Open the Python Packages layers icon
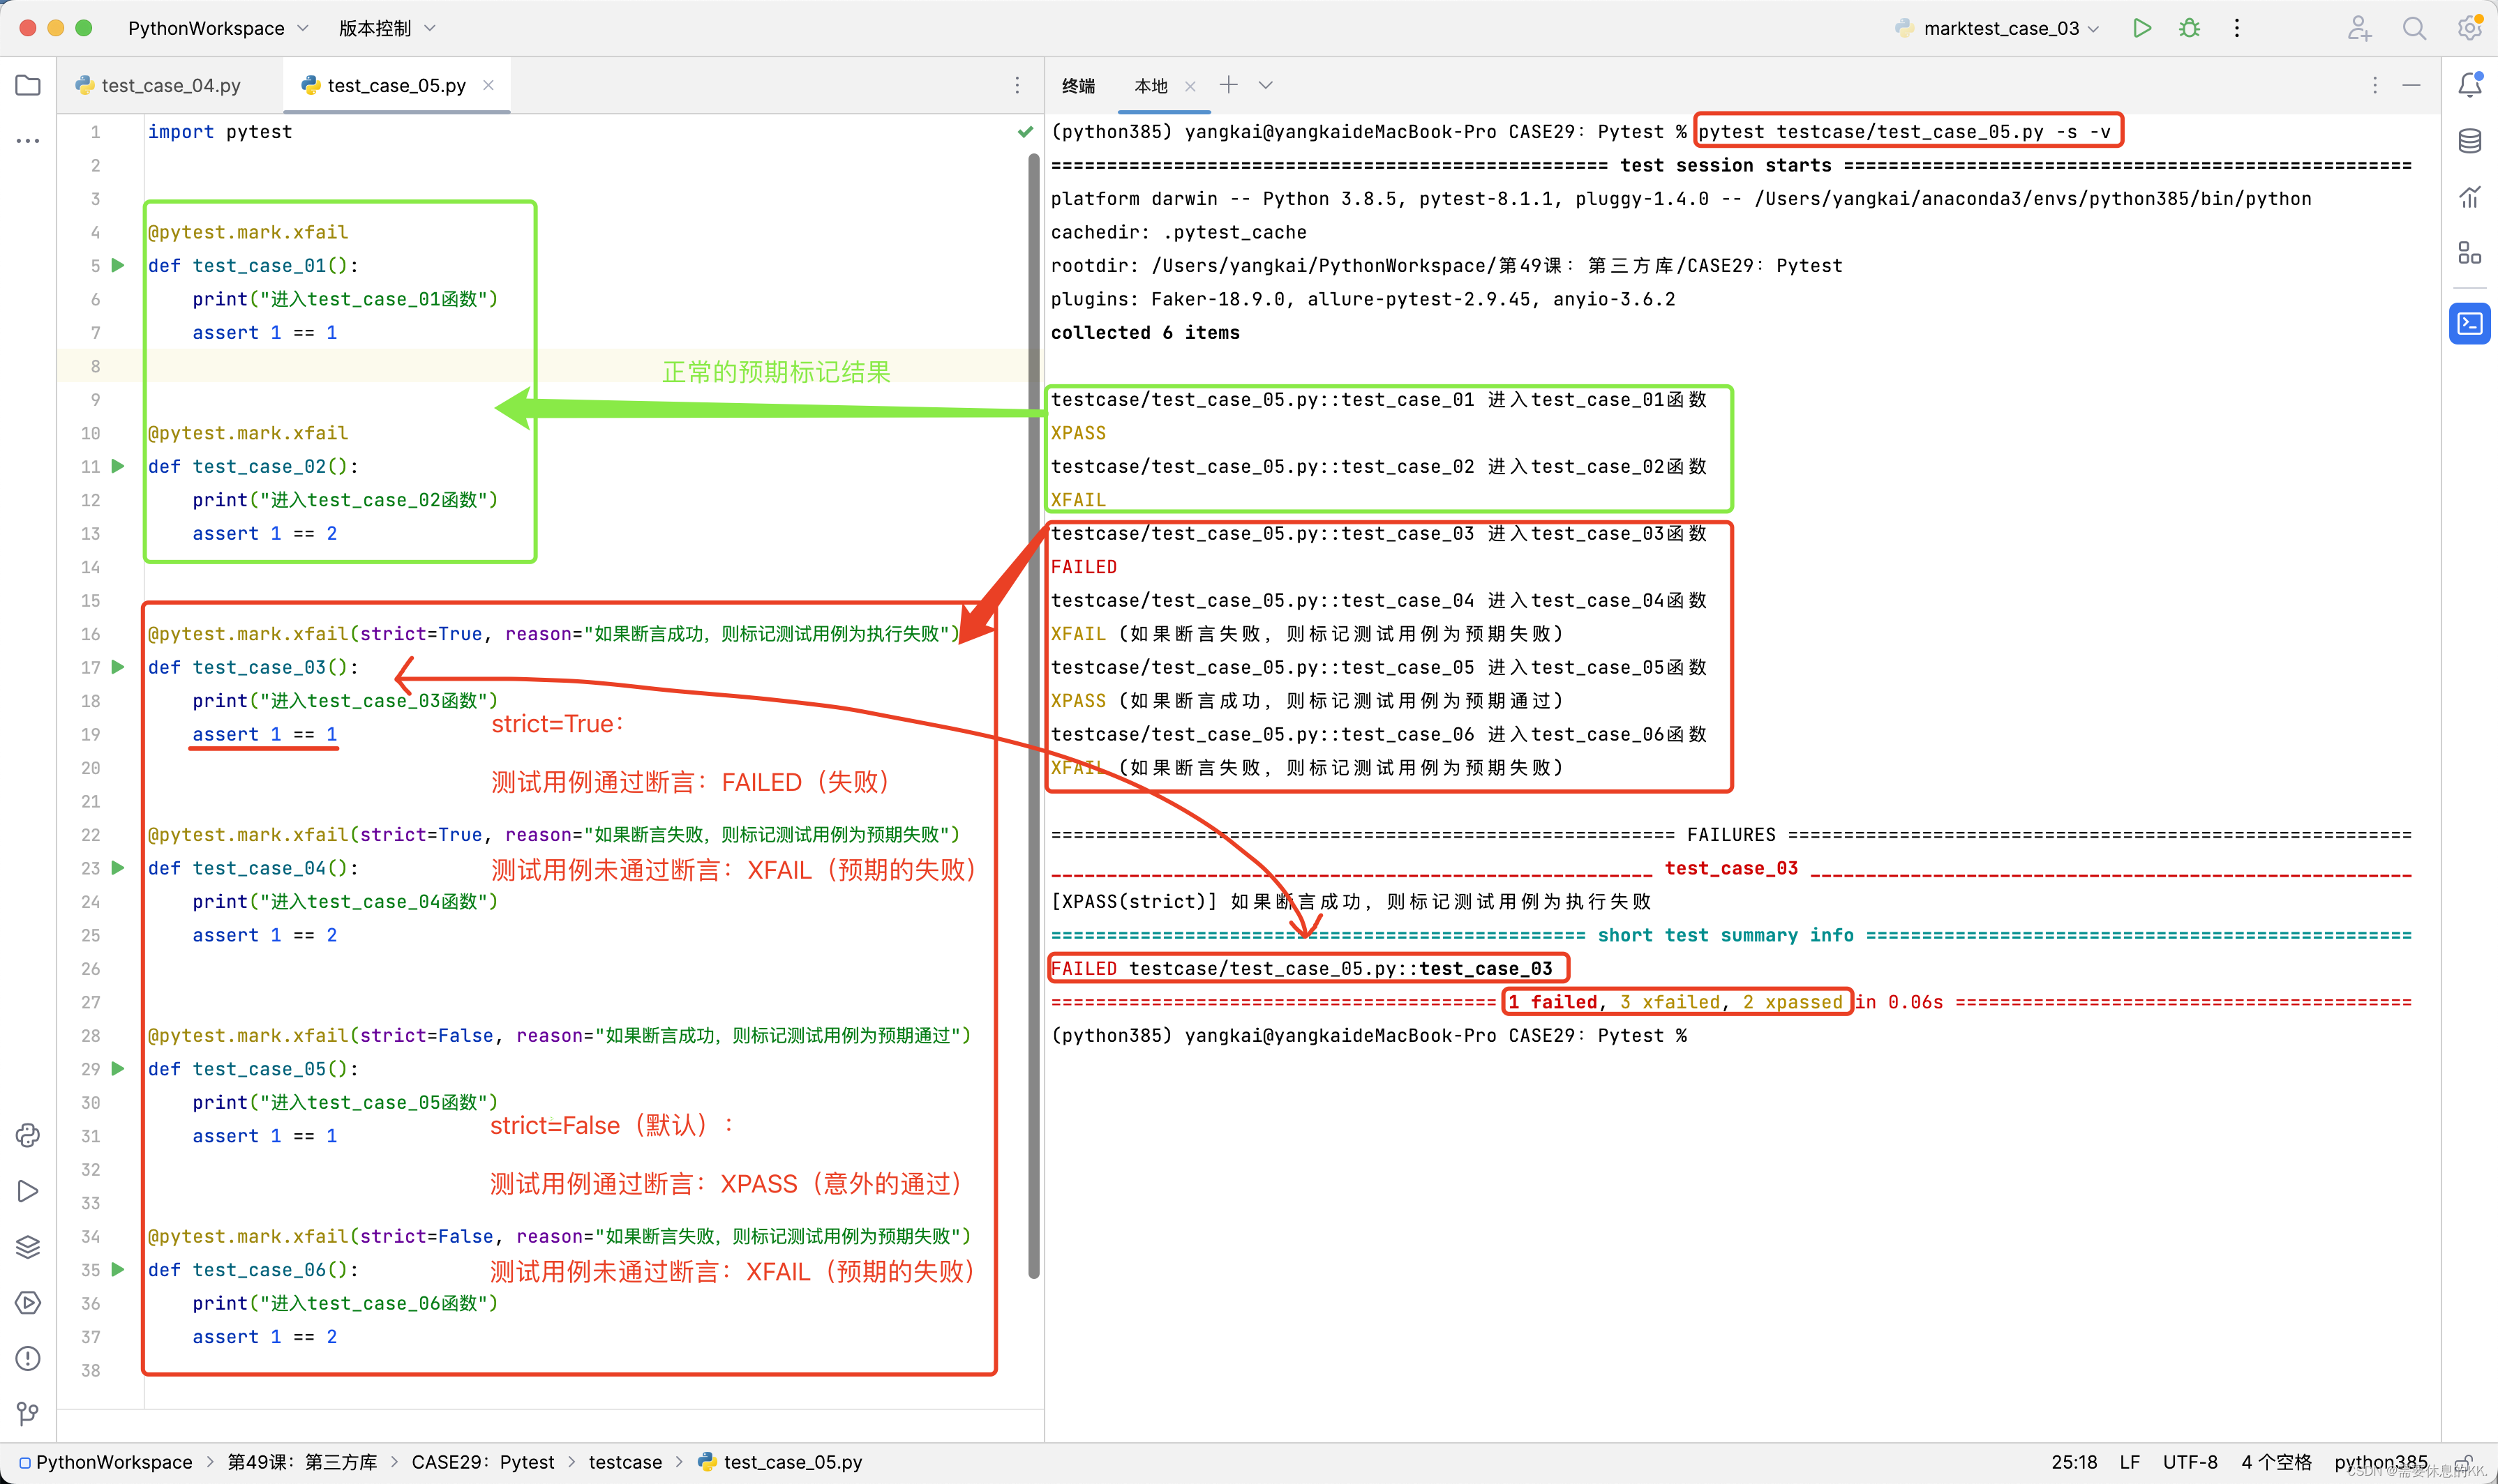The width and height of the screenshot is (2498, 1484). tap(28, 1246)
